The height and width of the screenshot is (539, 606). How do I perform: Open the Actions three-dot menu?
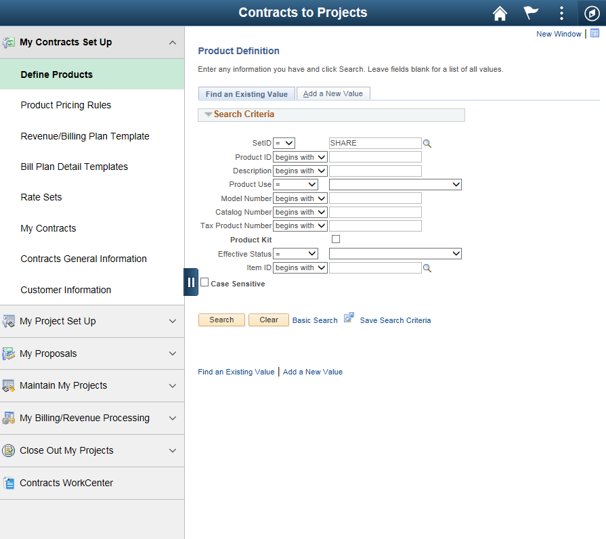tap(561, 13)
